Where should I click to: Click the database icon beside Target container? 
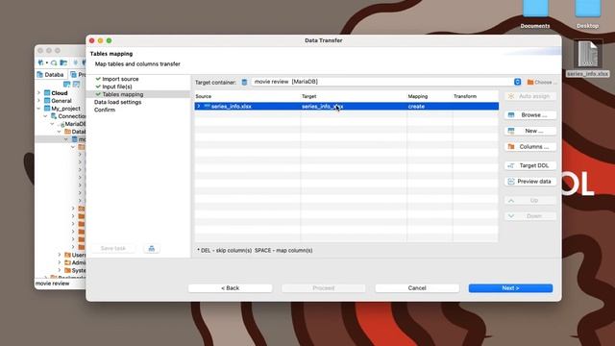point(244,82)
